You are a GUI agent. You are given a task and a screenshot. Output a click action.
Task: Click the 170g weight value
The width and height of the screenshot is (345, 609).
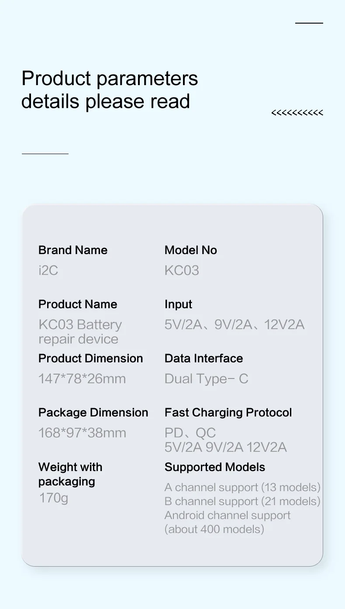pyautogui.click(x=54, y=498)
